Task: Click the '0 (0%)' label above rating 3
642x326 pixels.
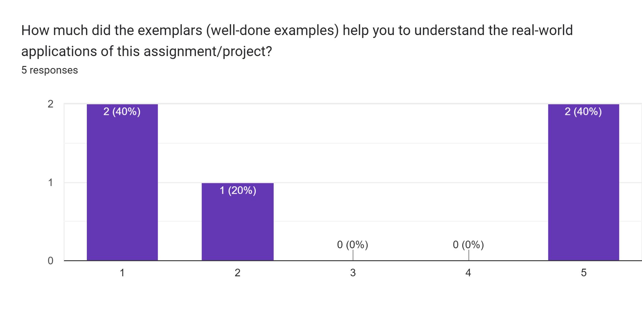Action: (x=352, y=245)
